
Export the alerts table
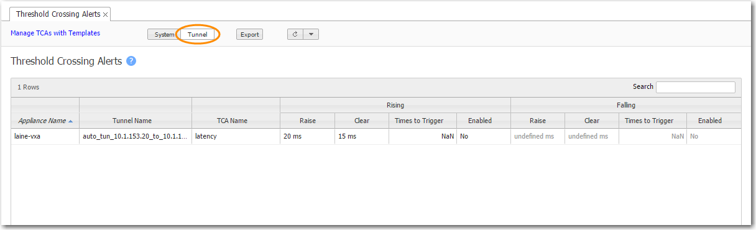(250, 34)
